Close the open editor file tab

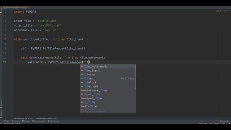pos(27,8)
